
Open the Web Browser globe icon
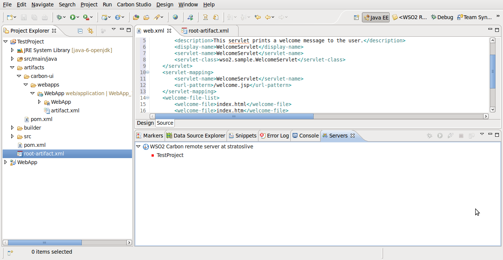click(176, 17)
